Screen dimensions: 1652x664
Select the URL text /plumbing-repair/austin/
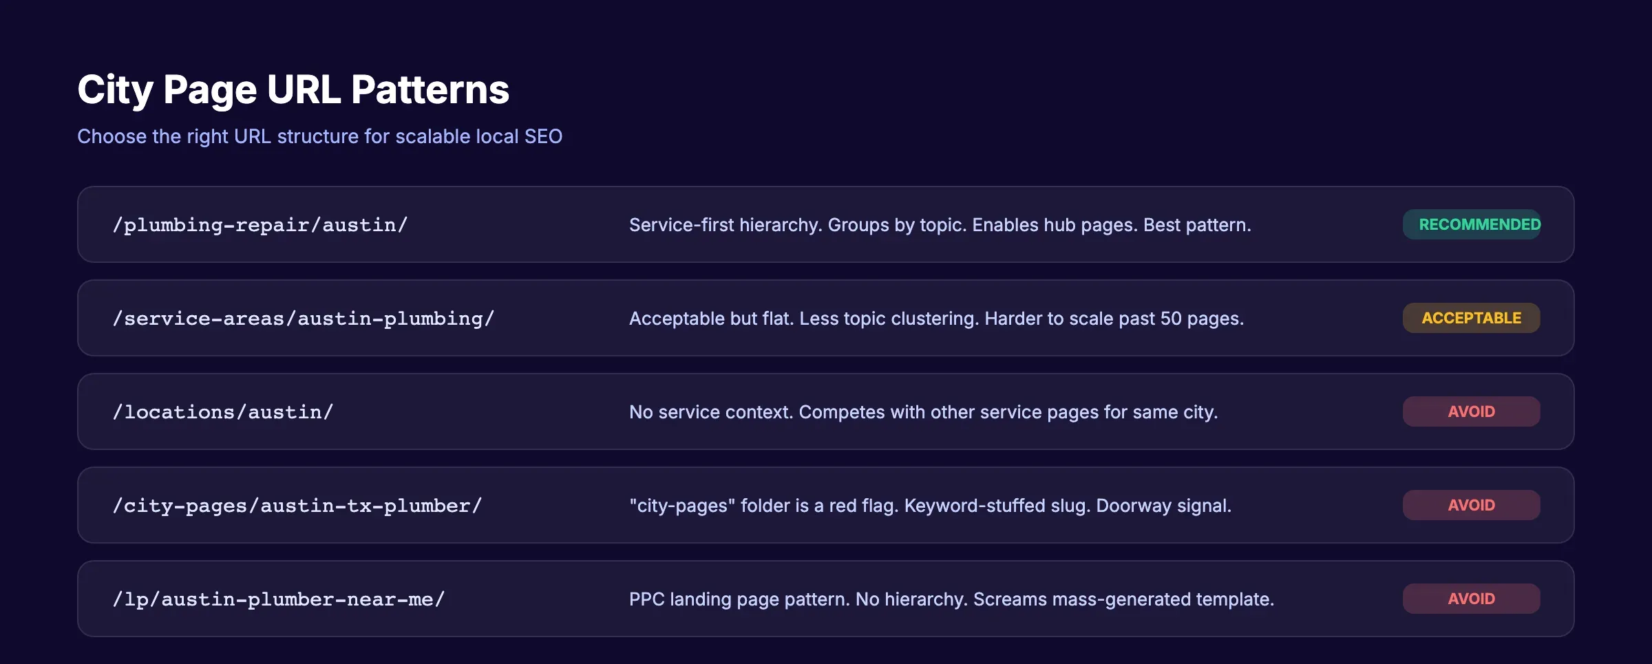coord(260,225)
